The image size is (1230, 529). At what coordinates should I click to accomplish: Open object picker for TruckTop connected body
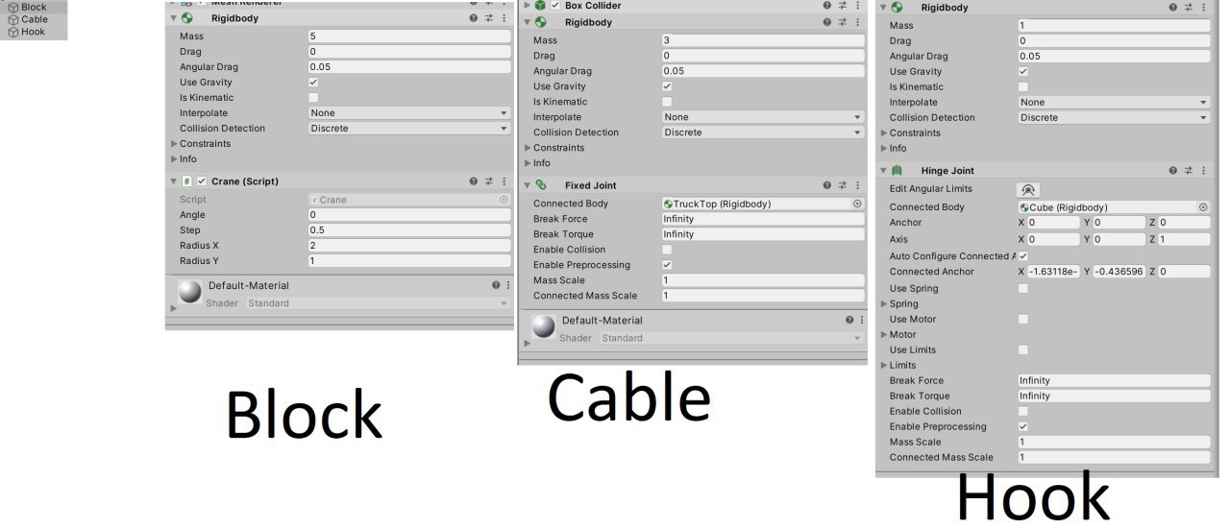pos(857,204)
